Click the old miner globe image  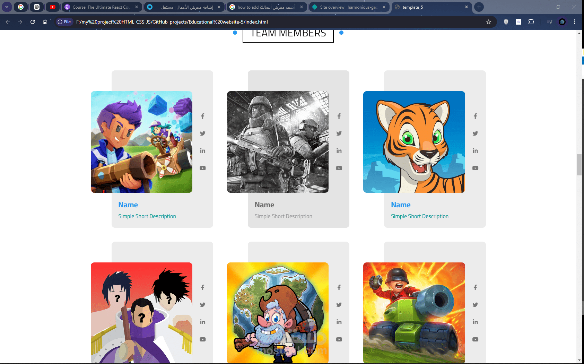278,313
